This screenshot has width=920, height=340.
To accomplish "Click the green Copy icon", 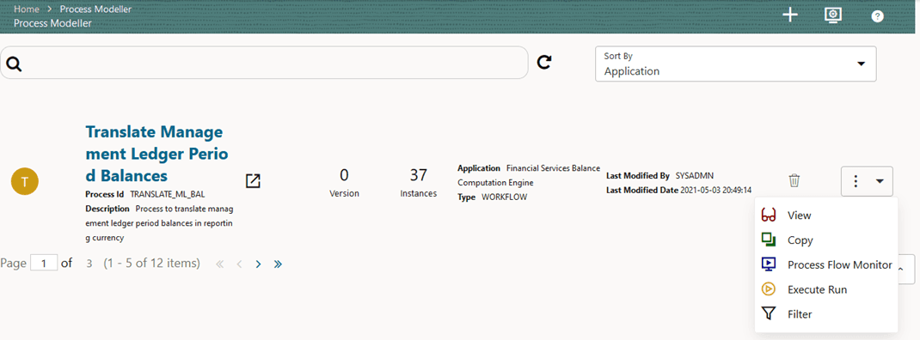I will click(768, 240).
